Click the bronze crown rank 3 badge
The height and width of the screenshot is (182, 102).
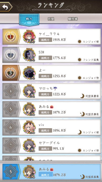(x=10, y=73)
